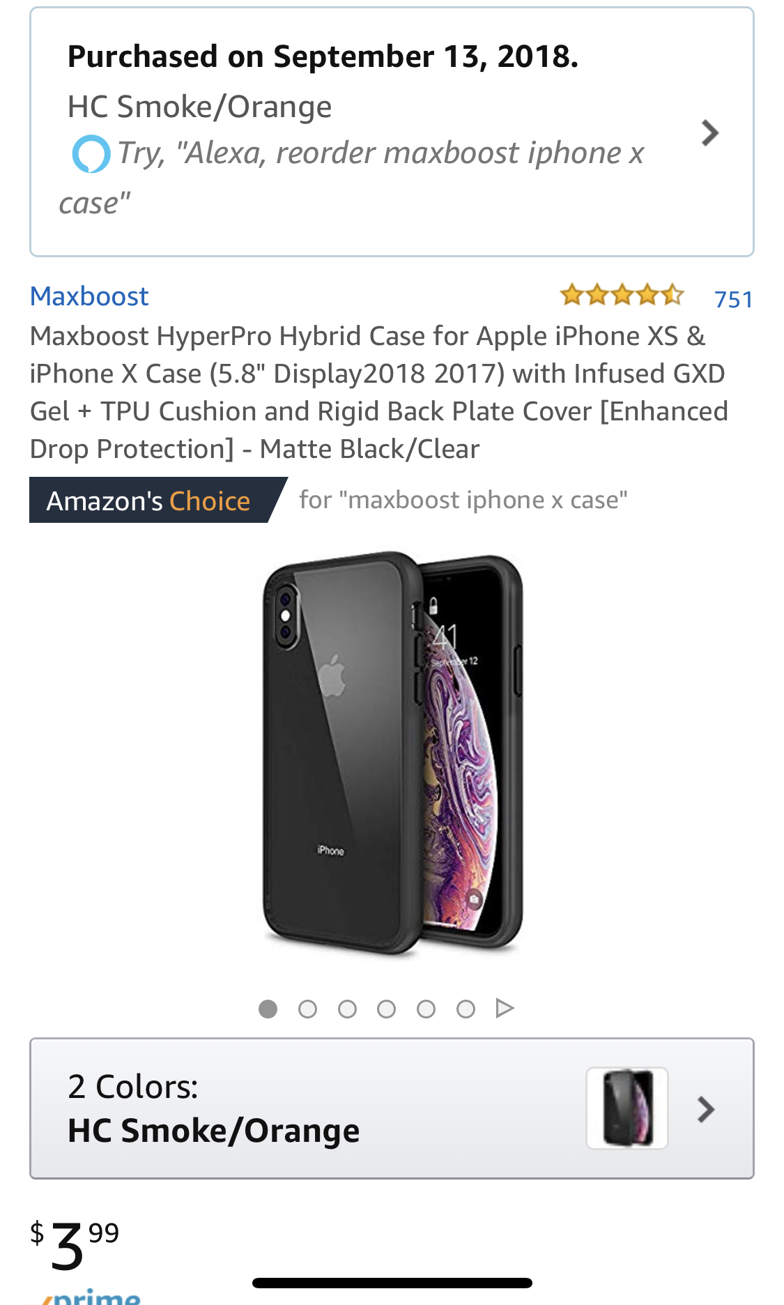The width and height of the screenshot is (784, 1305).
Task: Select first image carousel dot
Action: (x=268, y=1009)
